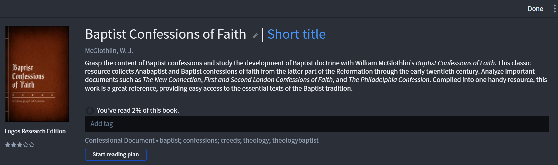Image resolution: width=558 pixels, height=165 pixels.
Task: Click the Short title placeholder link
Action: pyautogui.click(x=296, y=34)
